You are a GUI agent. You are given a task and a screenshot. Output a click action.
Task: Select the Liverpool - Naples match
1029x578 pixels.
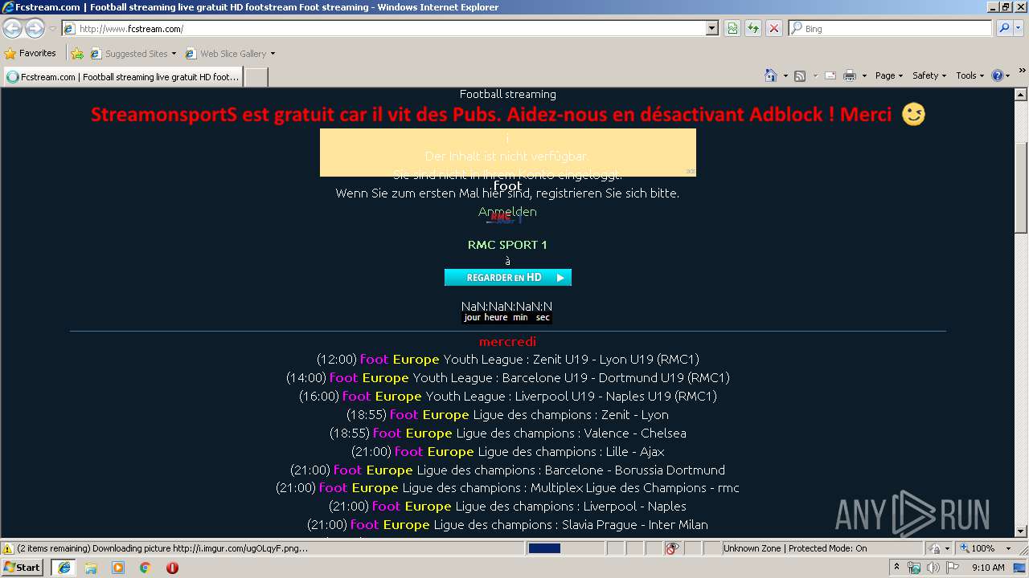click(507, 507)
